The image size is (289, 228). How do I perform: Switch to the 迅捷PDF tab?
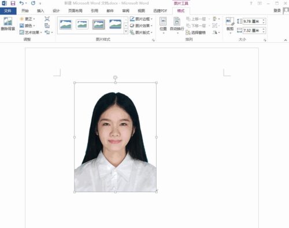point(160,11)
